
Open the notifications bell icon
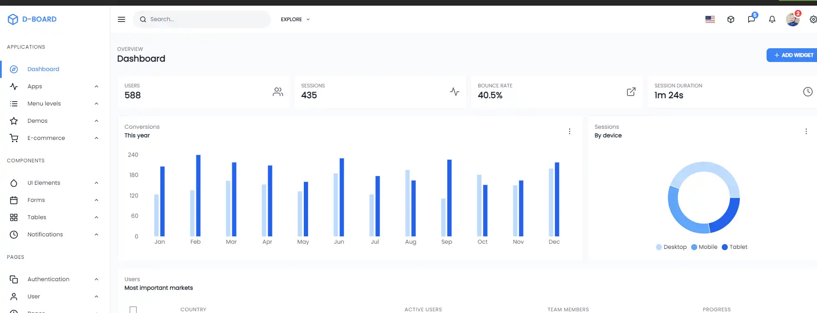click(772, 19)
